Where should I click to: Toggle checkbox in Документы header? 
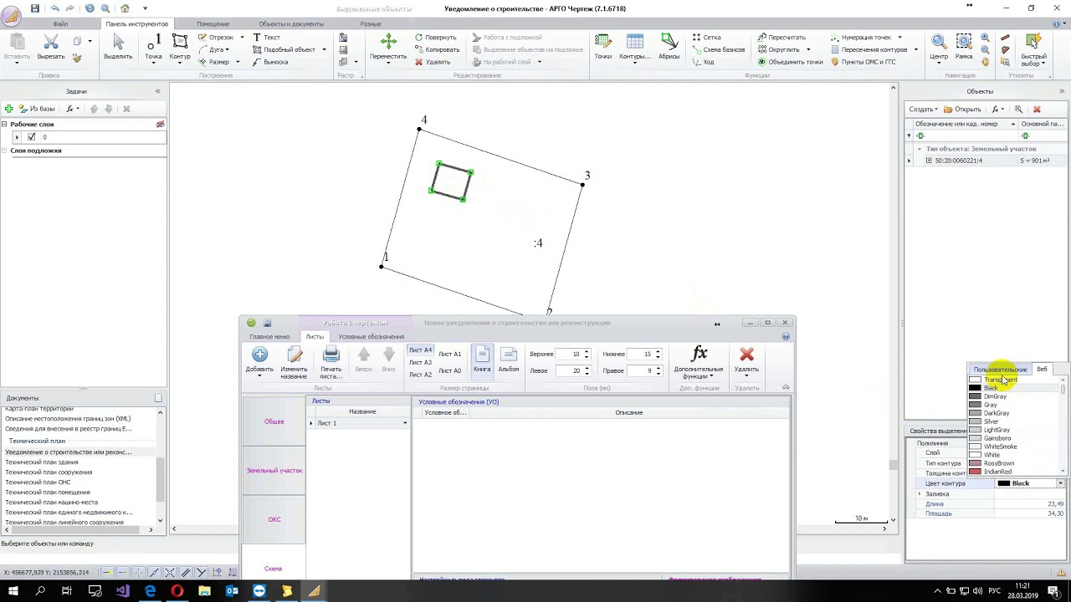(158, 398)
